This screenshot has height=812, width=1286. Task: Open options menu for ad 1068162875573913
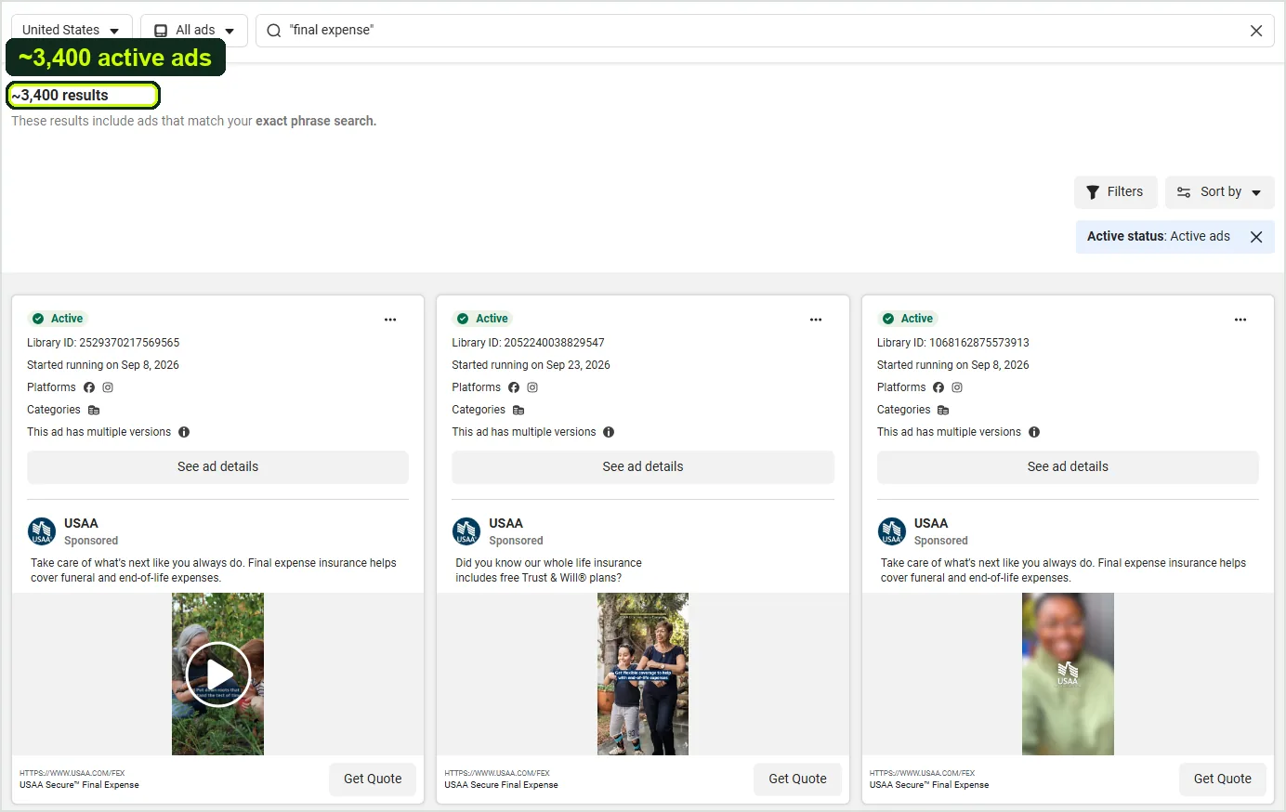pos(1240,320)
